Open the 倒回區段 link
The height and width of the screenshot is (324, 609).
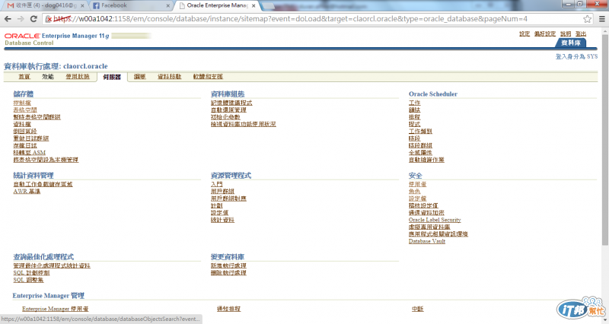pyautogui.click(x=25, y=131)
